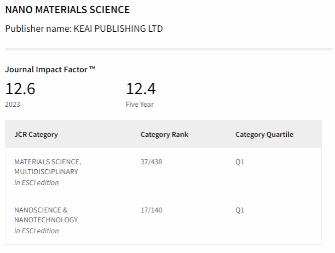Open Nanoscience & Nanotechnology category
This screenshot has height=253, width=335.
point(46,215)
